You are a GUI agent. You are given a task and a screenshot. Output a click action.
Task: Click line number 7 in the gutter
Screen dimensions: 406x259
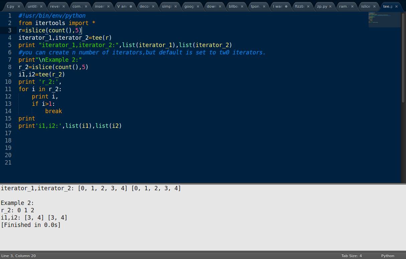[10, 60]
